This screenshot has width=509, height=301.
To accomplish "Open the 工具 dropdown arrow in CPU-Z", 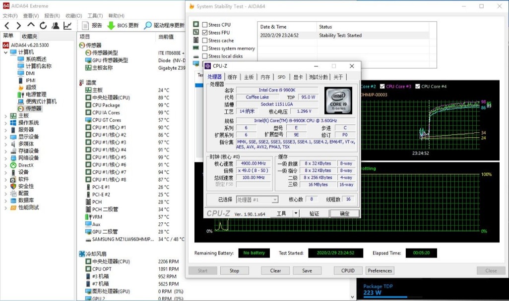I will coord(295,213).
